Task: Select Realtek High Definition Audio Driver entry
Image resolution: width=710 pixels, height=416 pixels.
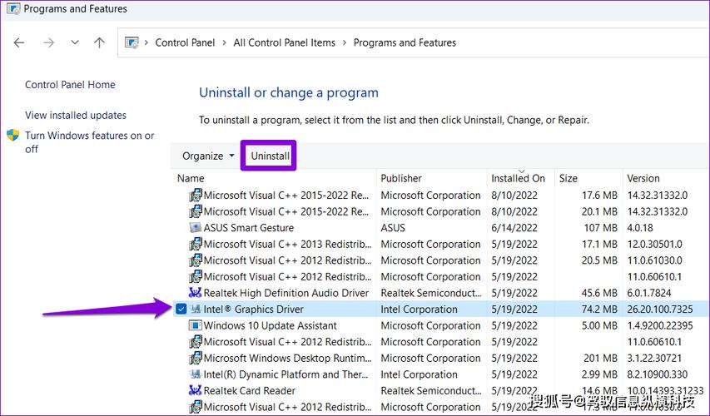Action: pyautogui.click(x=286, y=293)
